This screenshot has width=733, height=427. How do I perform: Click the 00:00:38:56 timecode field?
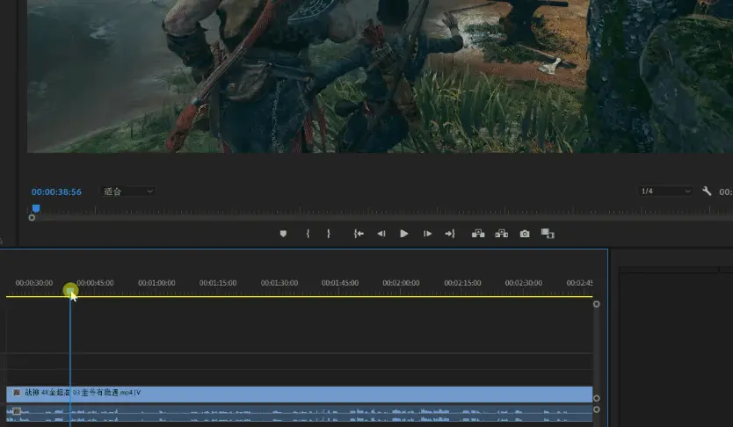[x=56, y=192]
